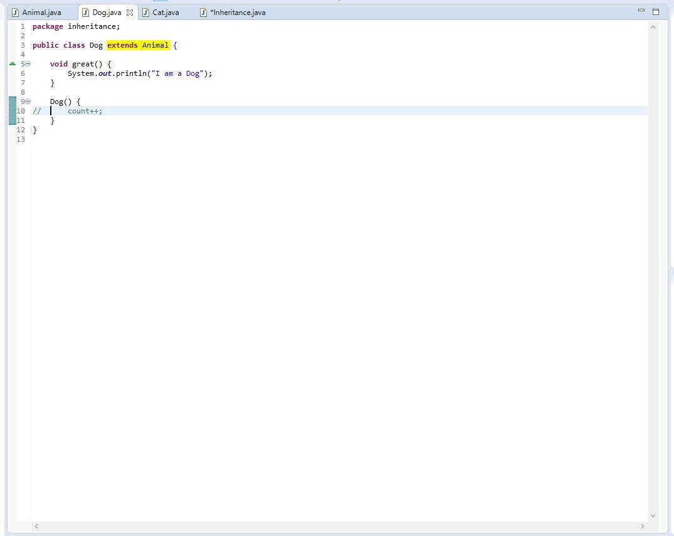Click the 'Dog()' constructor declaration
This screenshot has width=674, height=536.
click(61, 102)
